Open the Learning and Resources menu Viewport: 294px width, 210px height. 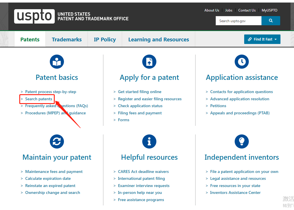159,40
